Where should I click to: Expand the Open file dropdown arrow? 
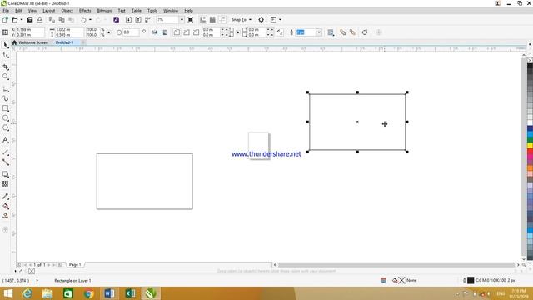click(x=22, y=20)
